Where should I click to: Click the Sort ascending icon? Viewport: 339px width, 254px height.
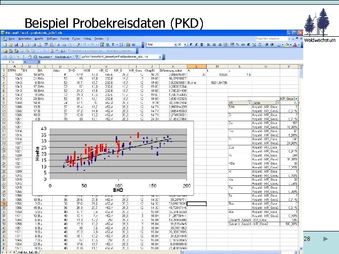(121, 45)
